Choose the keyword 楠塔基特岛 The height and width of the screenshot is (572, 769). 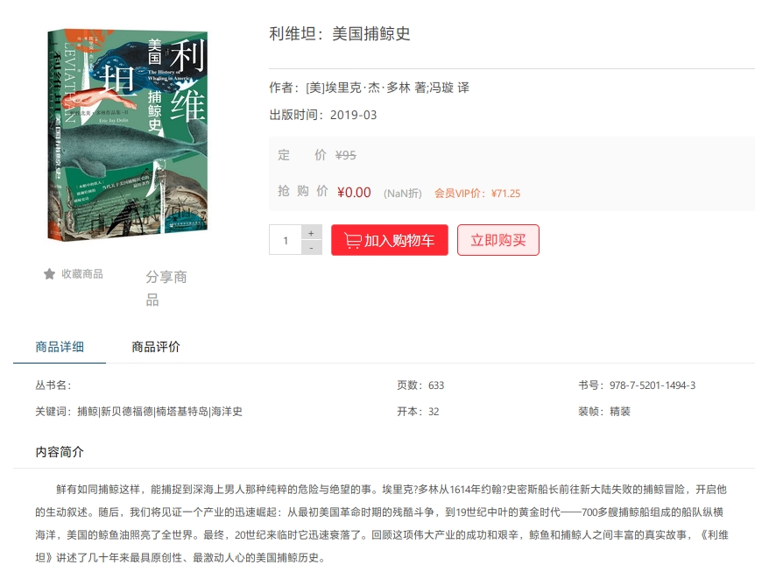click(181, 412)
